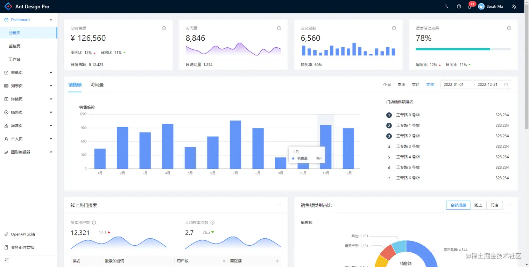Click the 图形编辑器 highlighter icon
529x267 pixels.
[6, 152]
